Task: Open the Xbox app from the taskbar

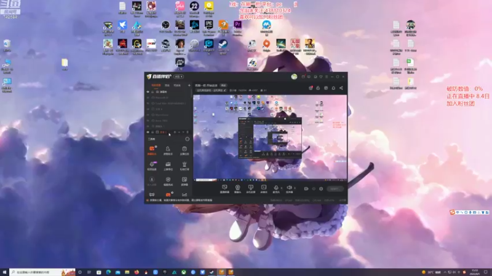Action: (183, 272)
